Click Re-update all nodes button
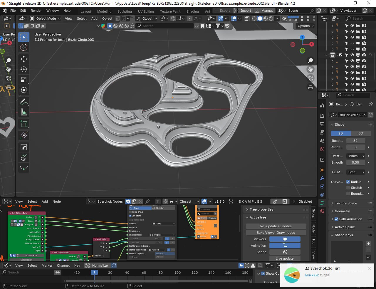Image resolution: width=376 pixels, height=289 pixels. pyautogui.click(x=276, y=226)
